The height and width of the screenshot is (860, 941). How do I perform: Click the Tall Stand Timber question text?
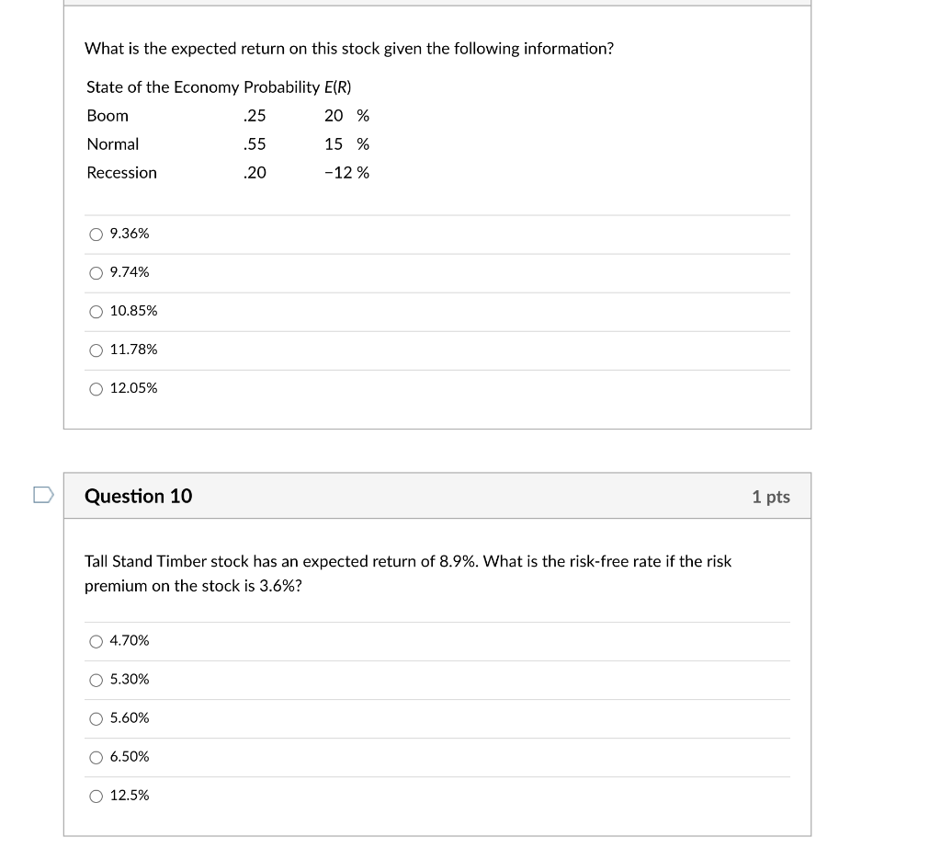click(x=408, y=573)
